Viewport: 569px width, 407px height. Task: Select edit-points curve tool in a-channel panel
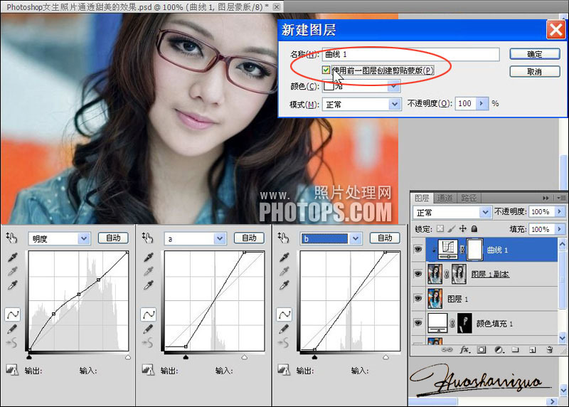tap(149, 314)
